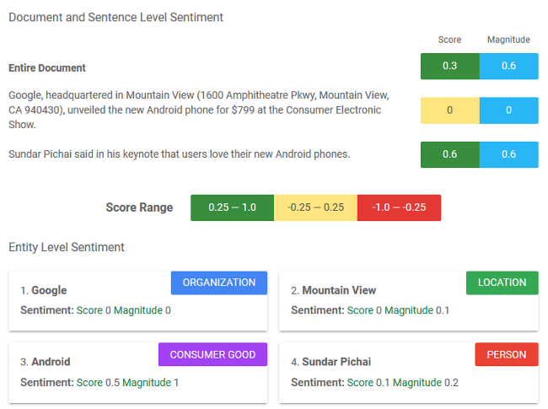The image size is (548, 409).
Task: Click the second sentence green score 0.6
Action: pos(450,154)
